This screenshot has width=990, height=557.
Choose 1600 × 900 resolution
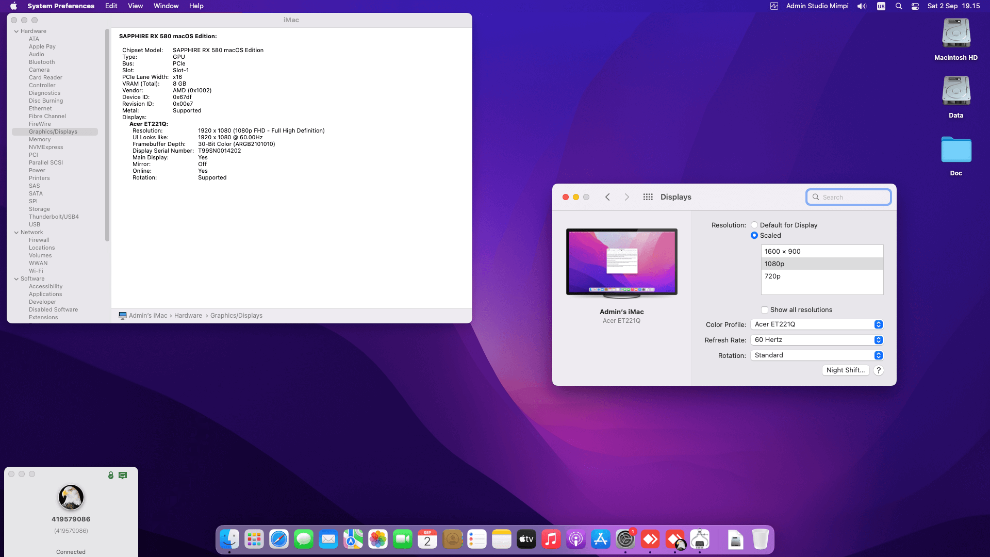coord(822,252)
